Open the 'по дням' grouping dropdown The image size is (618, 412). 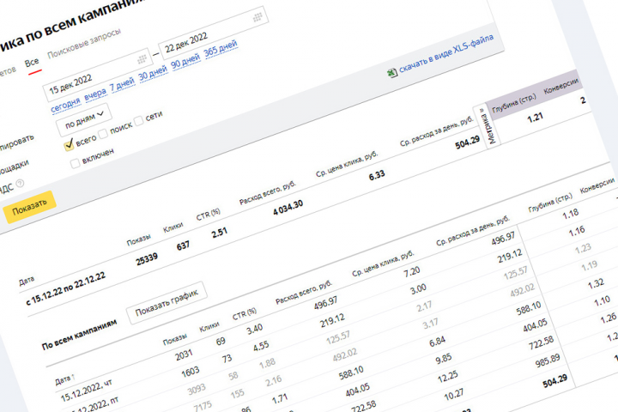point(83,120)
